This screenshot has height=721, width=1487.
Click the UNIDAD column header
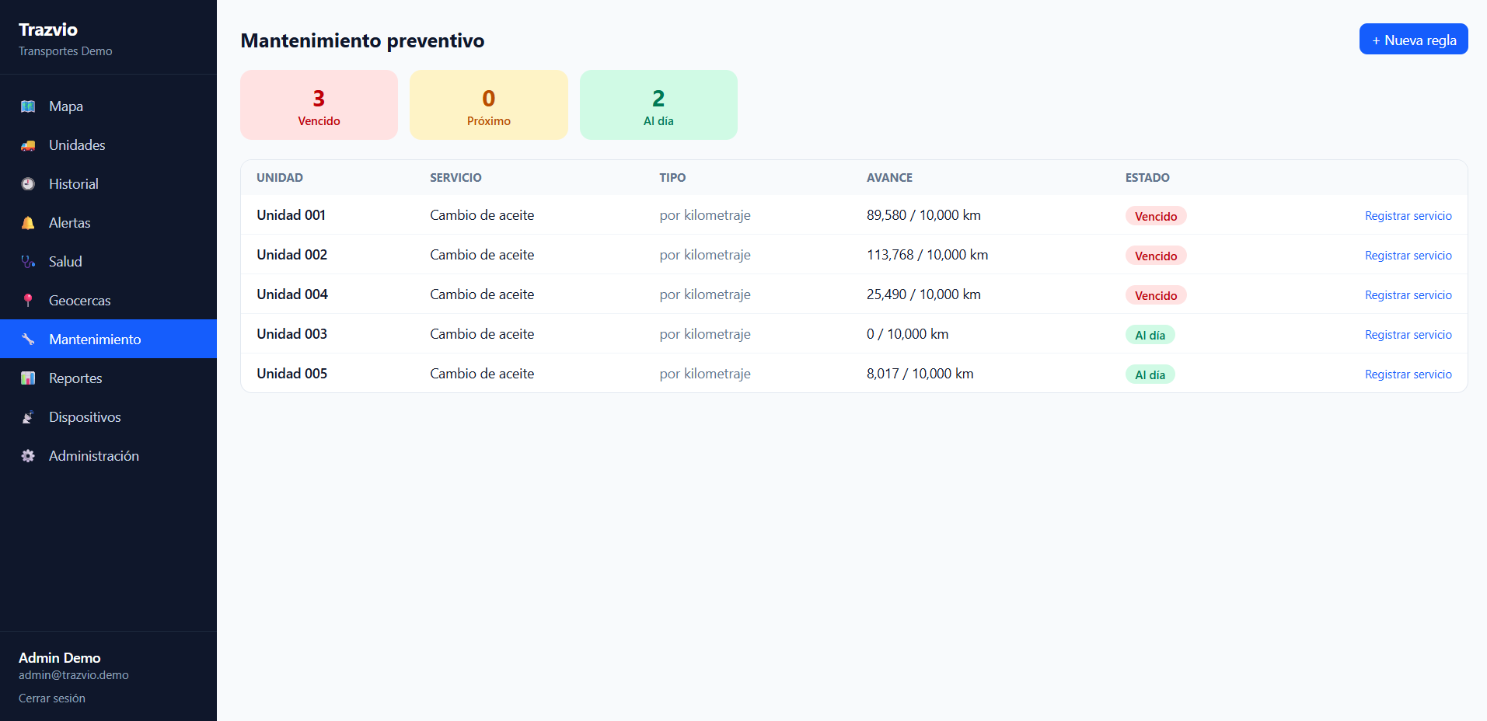click(280, 178)
